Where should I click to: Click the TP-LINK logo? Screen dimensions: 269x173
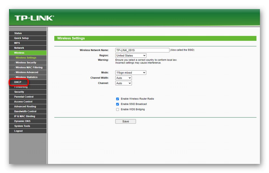click(x=34, y=18)
